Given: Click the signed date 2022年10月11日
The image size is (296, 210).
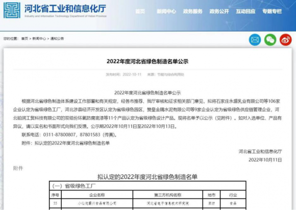Looking at the screenshot, I should [x=265, y=160].
